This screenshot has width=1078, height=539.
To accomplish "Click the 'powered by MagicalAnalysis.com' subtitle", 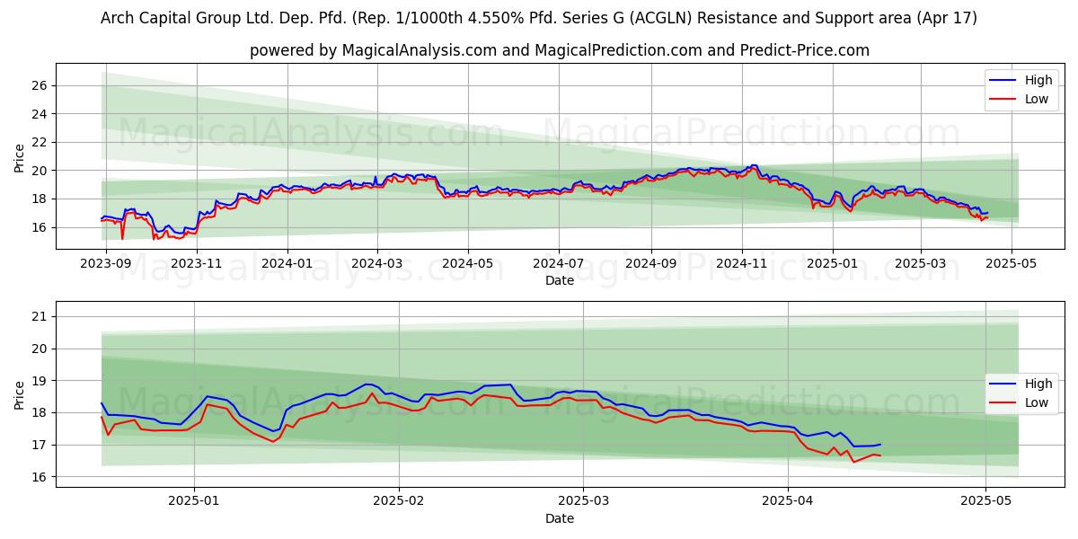I will point(559,50).
